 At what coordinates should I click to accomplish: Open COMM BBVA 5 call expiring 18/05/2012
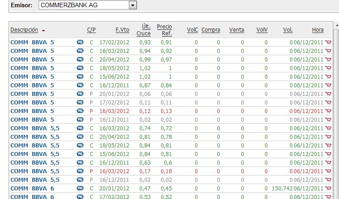tap(32, 68)
